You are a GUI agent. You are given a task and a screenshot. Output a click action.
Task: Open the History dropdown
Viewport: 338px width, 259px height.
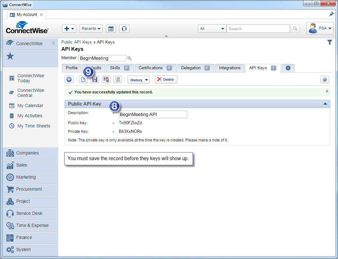click(x=138, y=80)
